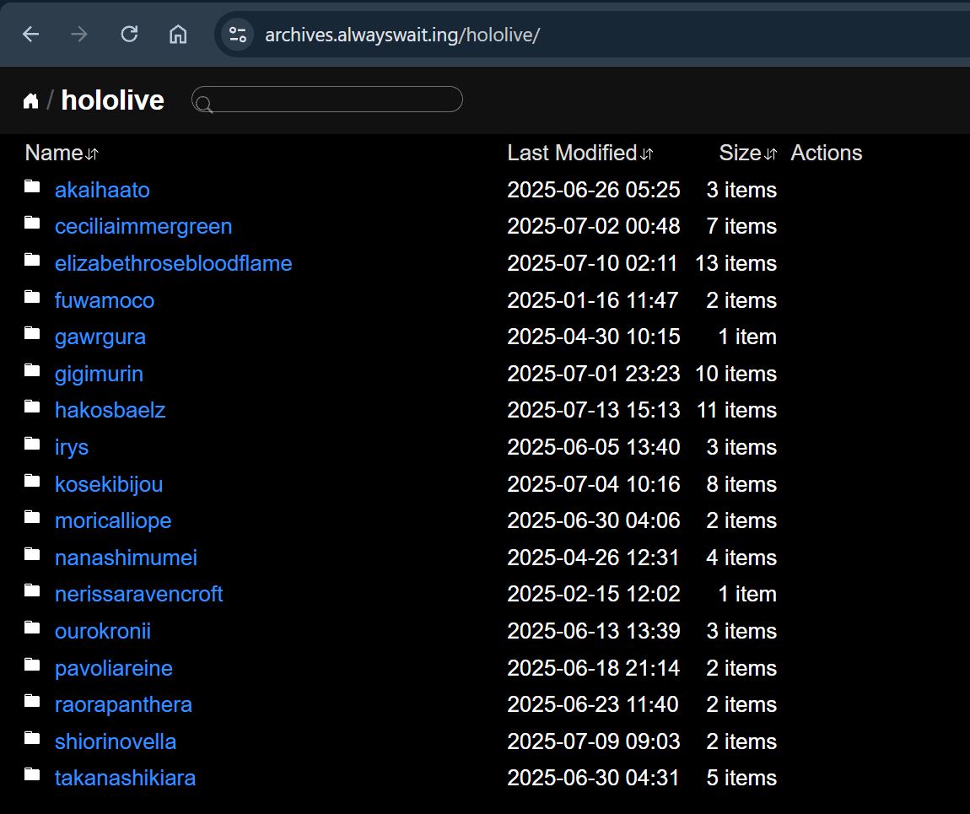View site information icon in address bar
The height and width of the screenshot is (814, 970).
[x=238, y=34]
